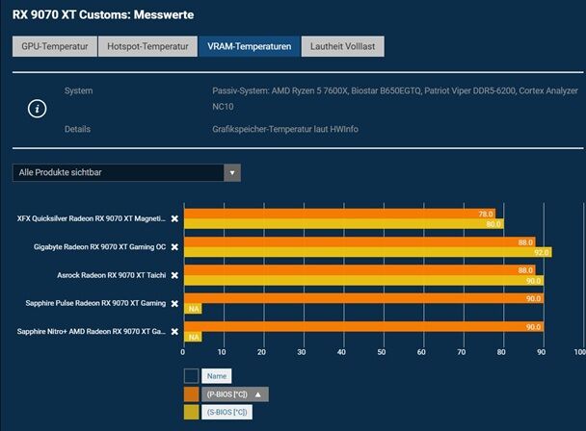Remove Sapphire Nitro+ AMD Radeon RX 9070 XT row
The width and height of the screenshot is (586, 431).
click(x=174, y=331)
